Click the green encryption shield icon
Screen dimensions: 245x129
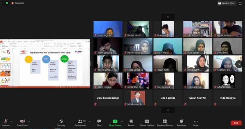(7, 3)
